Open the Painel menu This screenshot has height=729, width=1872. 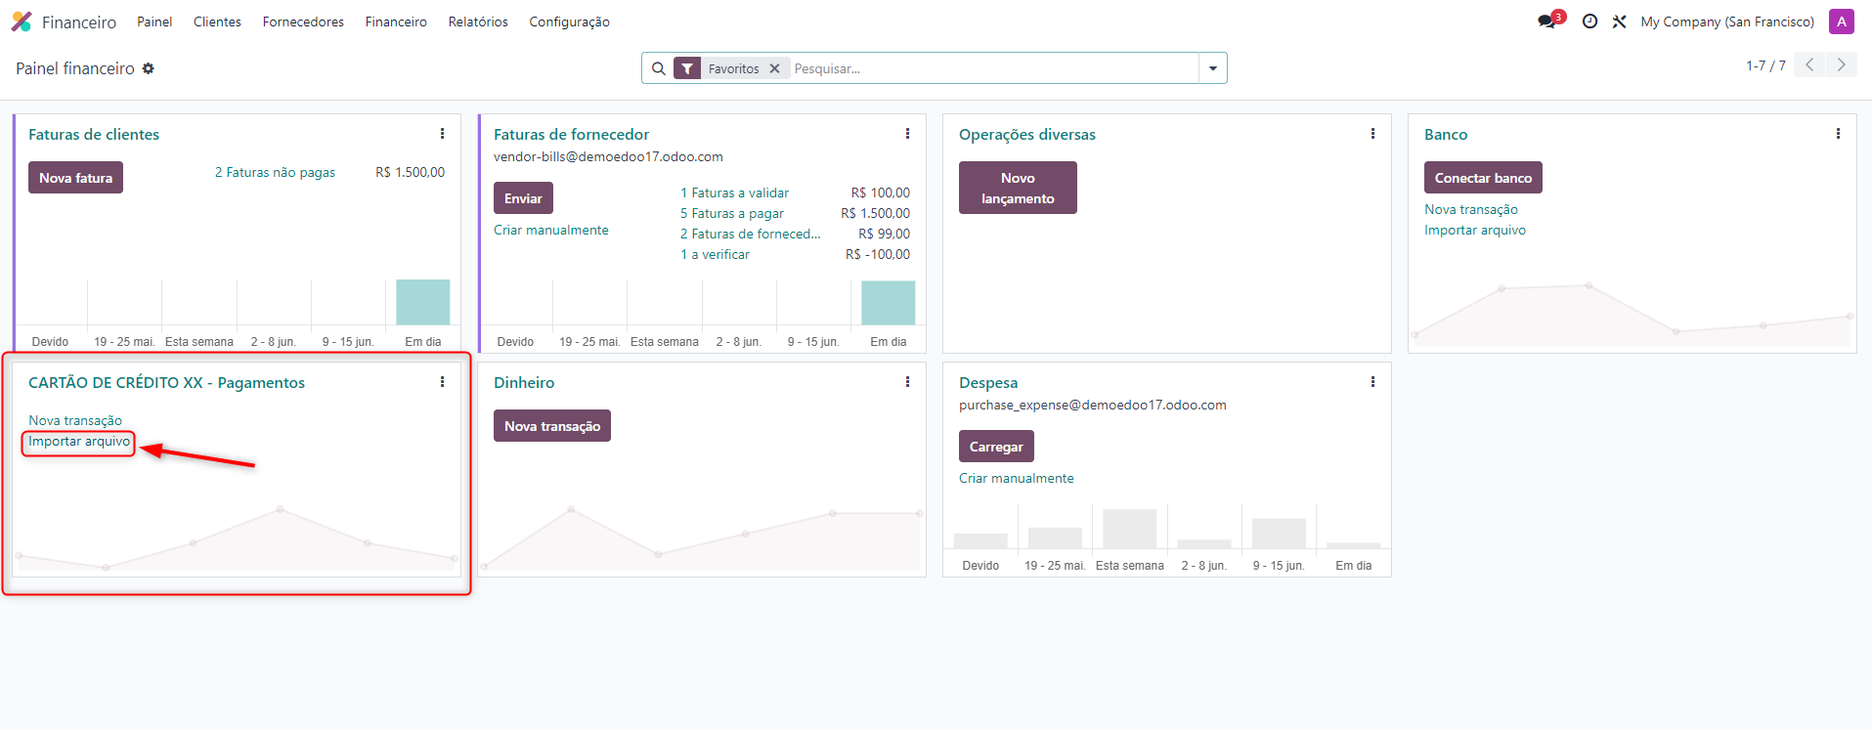point(154,21)
